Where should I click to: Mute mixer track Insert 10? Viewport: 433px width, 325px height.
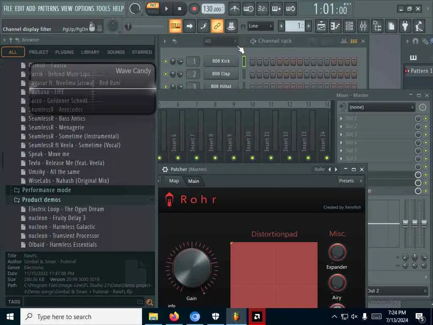click(x=252, y=158)
